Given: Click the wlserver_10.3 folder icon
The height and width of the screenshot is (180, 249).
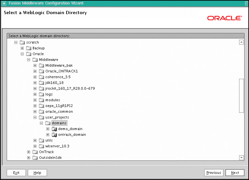Looking at the screenshot, I should pos(42,146).
